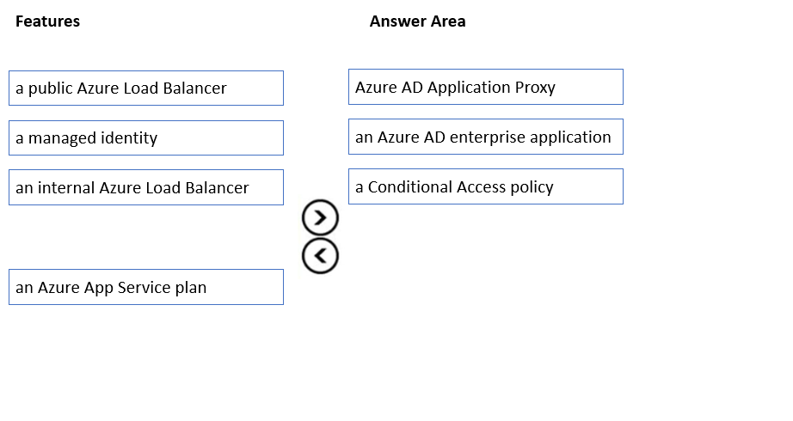This screenshot has height=421, width=793.
Task: Select 'a managed identity' feature box
Action: click(x=146, y=138)
